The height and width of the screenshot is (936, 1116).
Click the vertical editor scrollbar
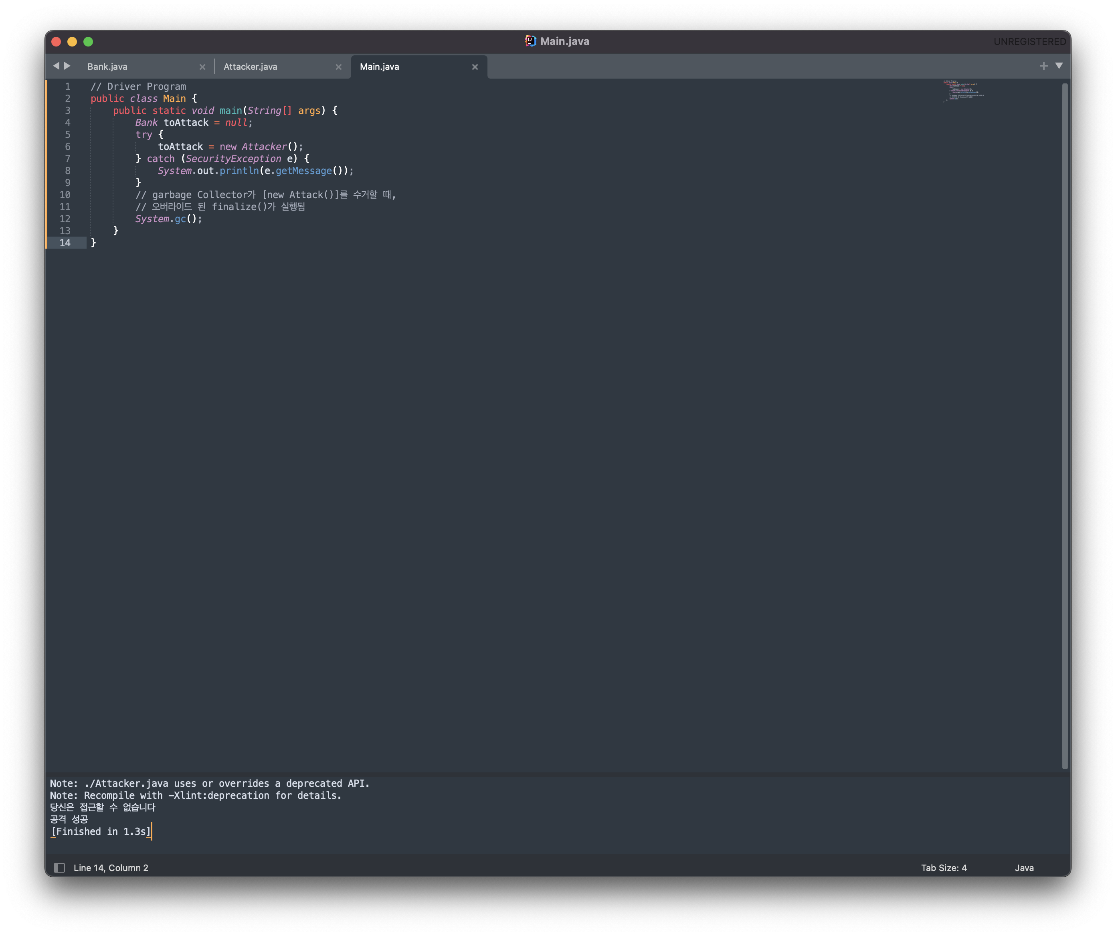click(x=1064, y=425)
